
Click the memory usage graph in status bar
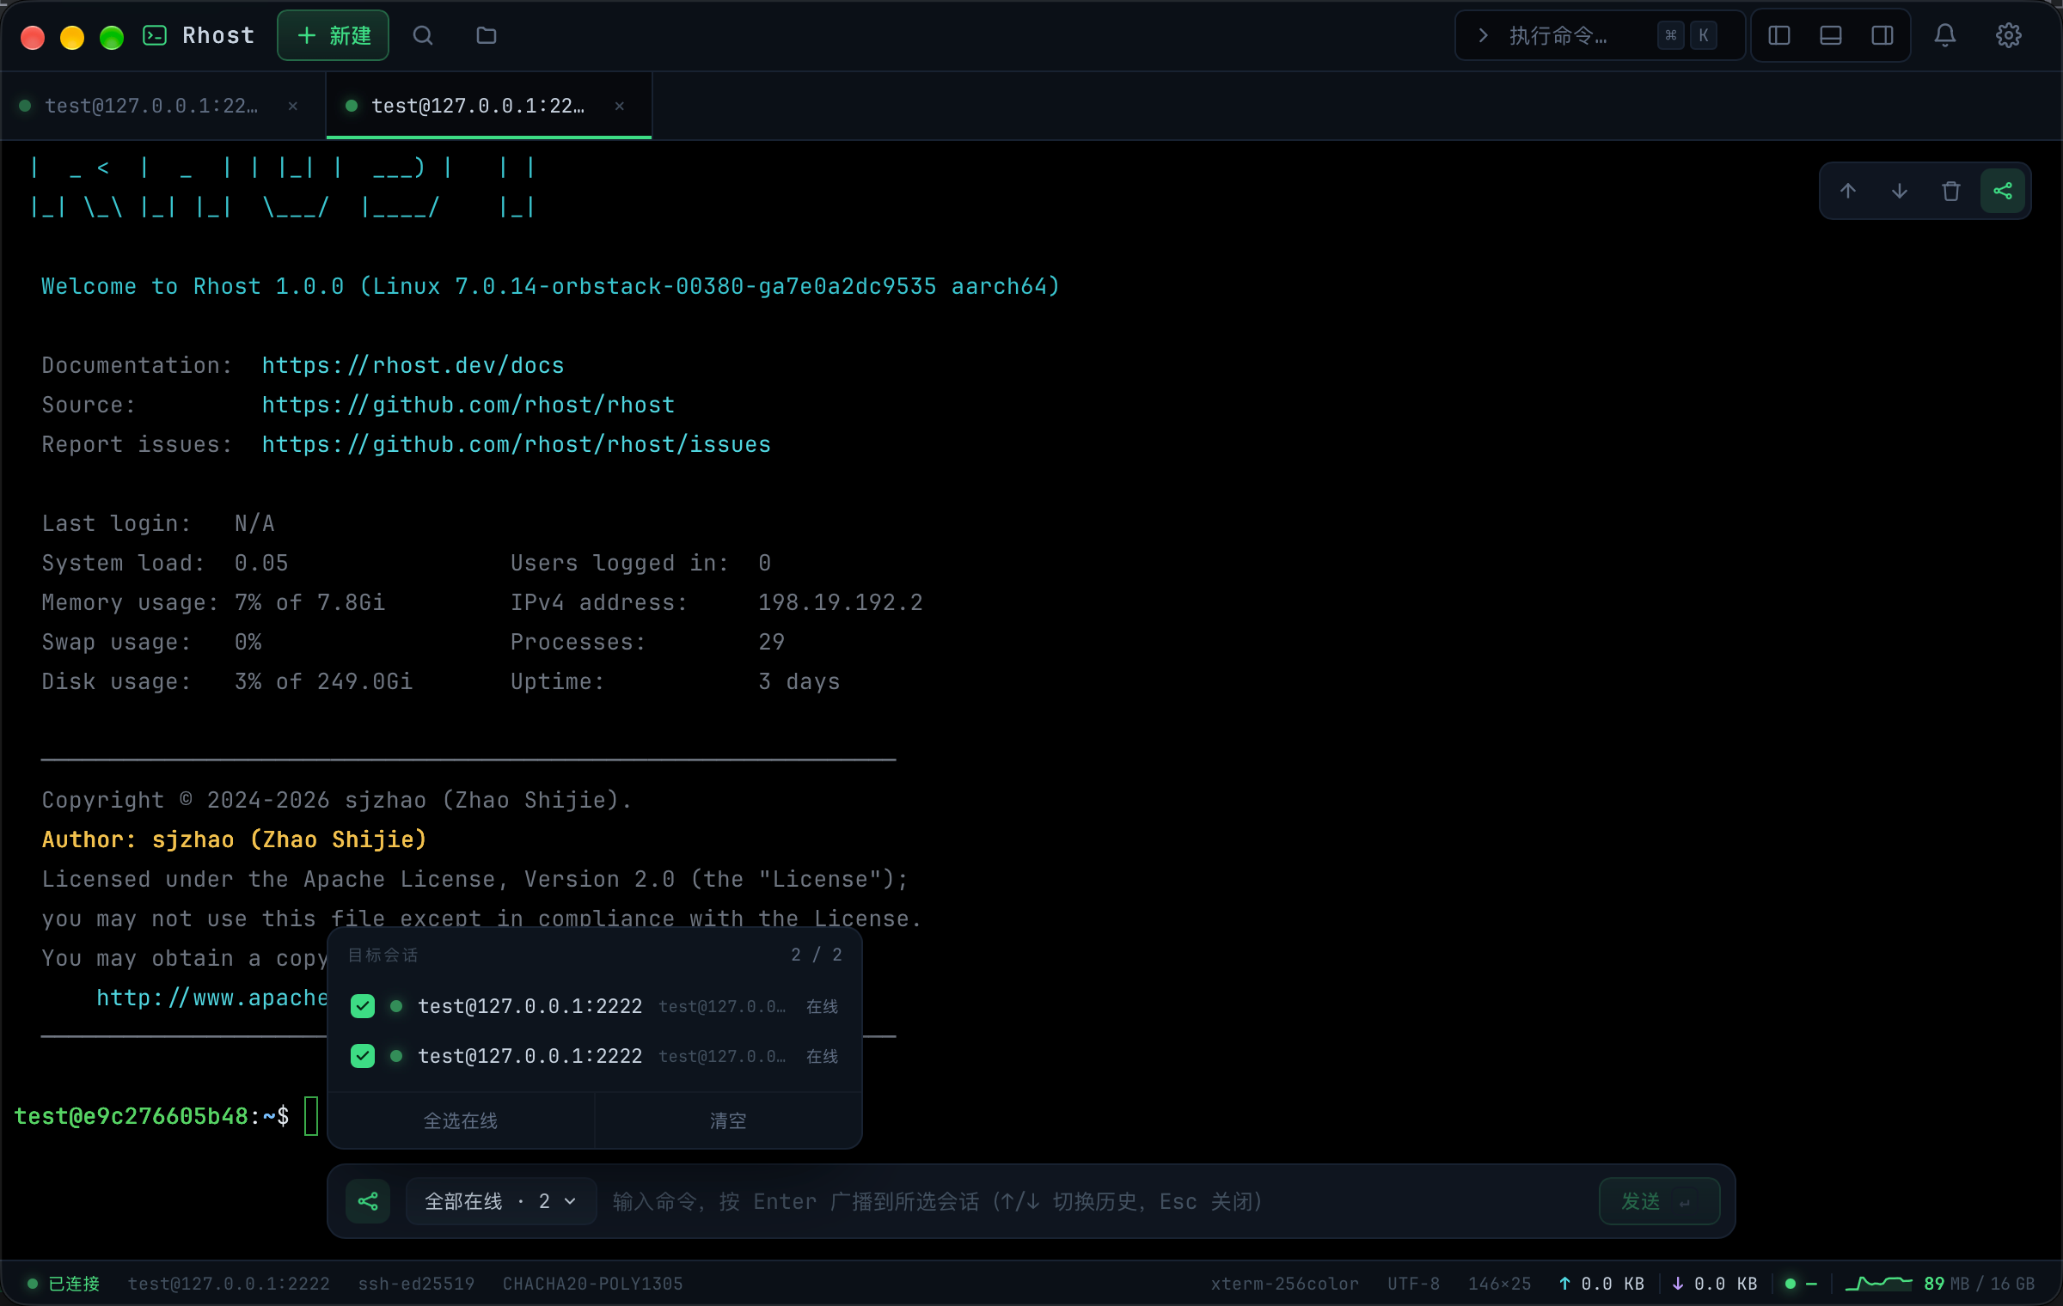tap(1878, 1284)
